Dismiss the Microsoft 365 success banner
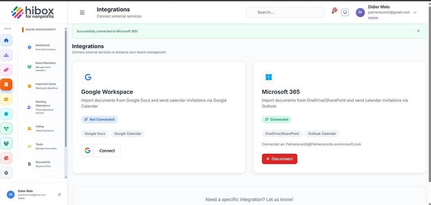The width and height of the screenshot is (431, 205). tap(418, 31)
